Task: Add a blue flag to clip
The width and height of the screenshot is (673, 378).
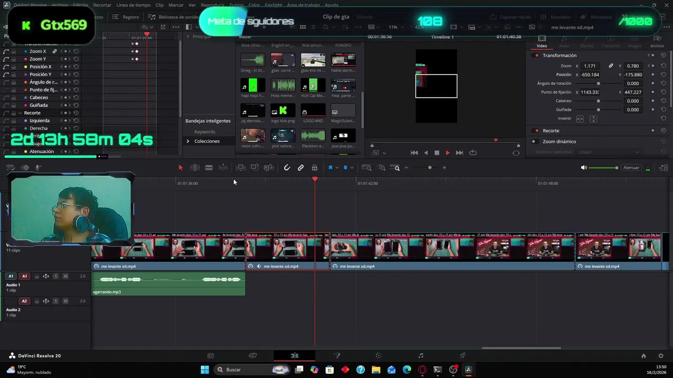Action: point(330,167)
